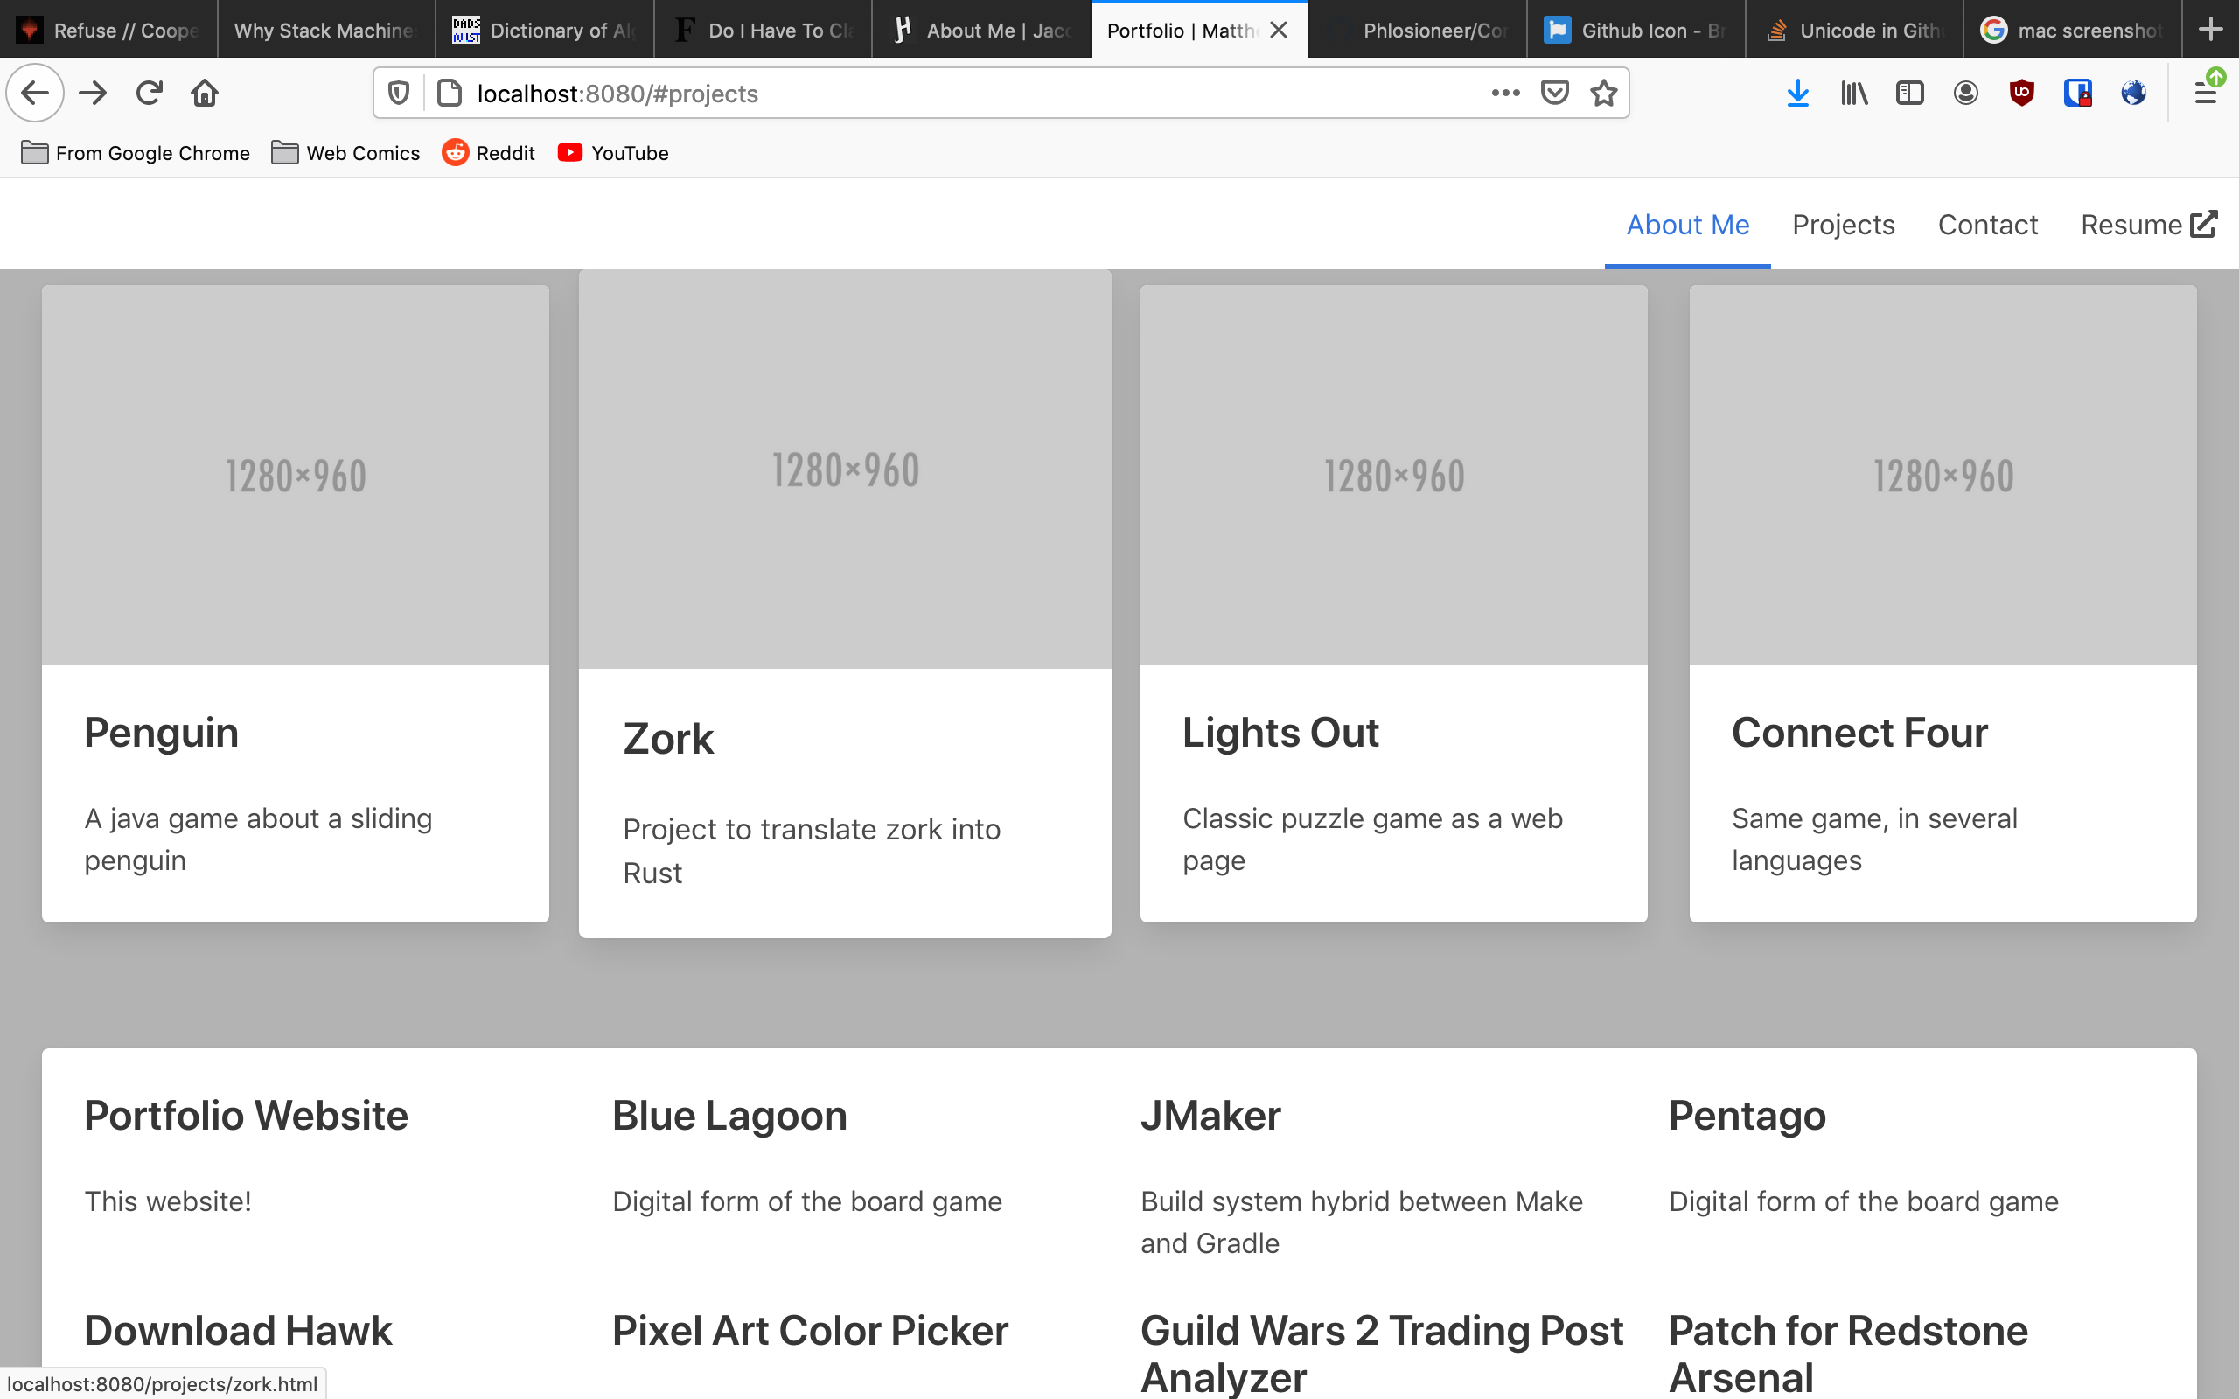Open tracking protection shield in address bar
Image resolution: width=2239 pixels, height=1399 pixels.
point(399,94)
